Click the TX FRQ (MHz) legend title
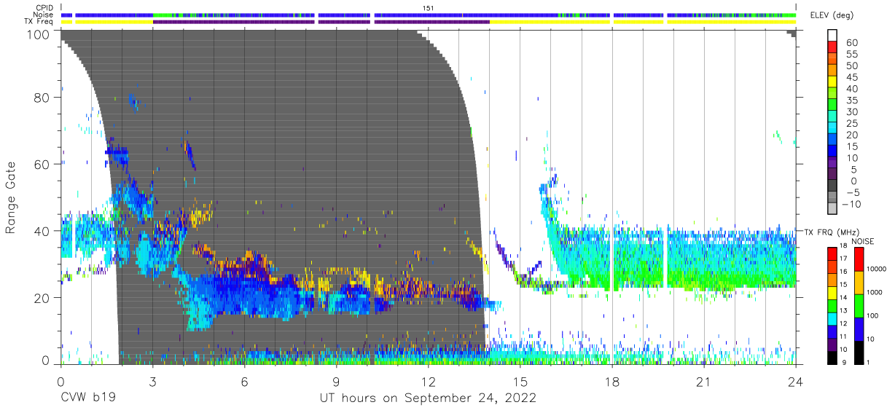Viewport: 895px width, 413px height. point(831,232)
